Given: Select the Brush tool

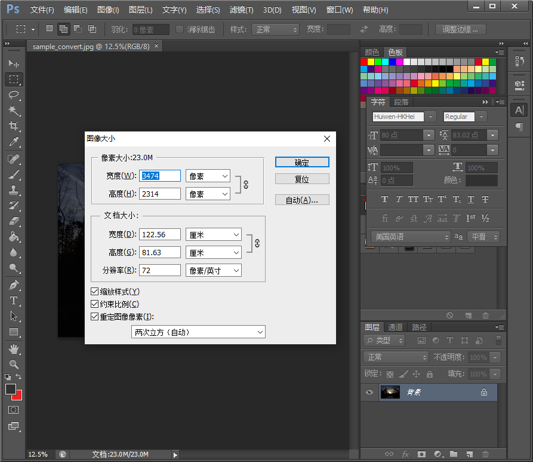Looking at the screenshot, I should (14, 175).
